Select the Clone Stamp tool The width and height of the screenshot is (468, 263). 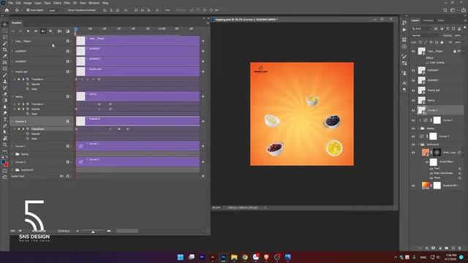click(x=5, y=81)
